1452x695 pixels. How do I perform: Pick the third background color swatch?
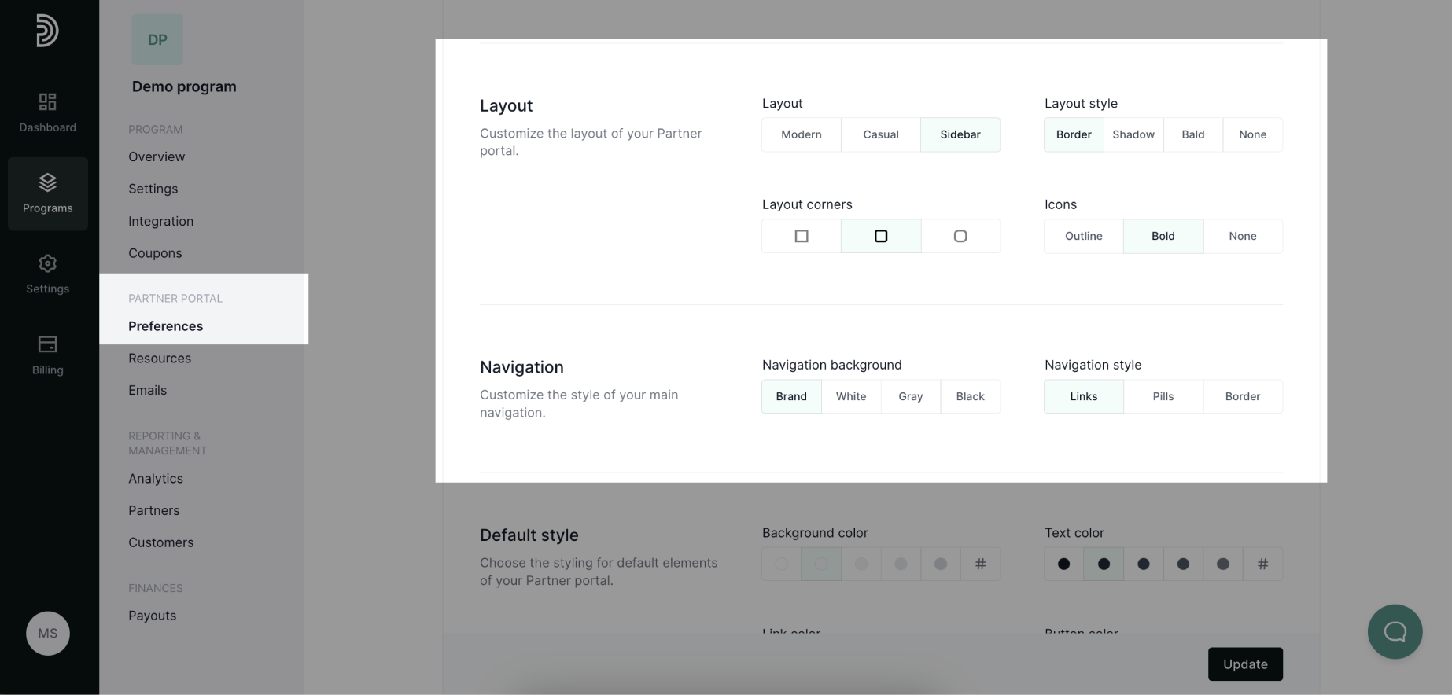pos(861,564)
